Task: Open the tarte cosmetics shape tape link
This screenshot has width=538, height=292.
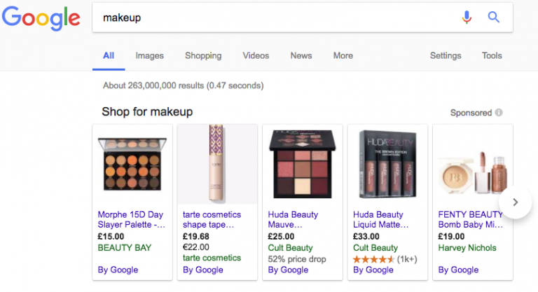Action: coord(212,219)
